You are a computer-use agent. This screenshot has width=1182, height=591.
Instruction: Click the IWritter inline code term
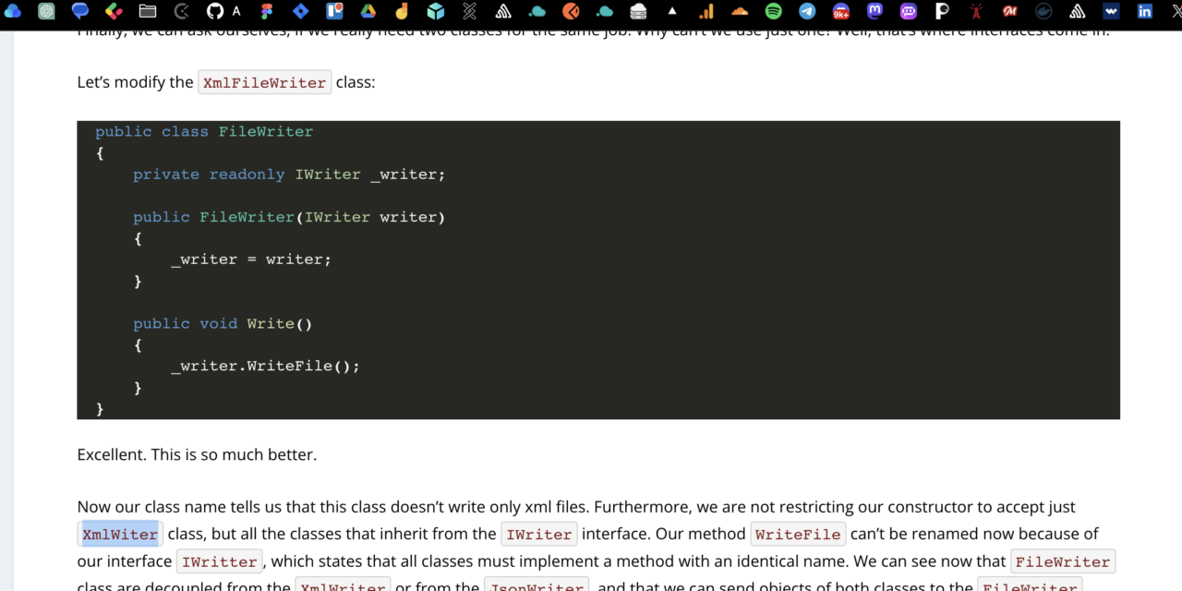(x=219, y=561)
